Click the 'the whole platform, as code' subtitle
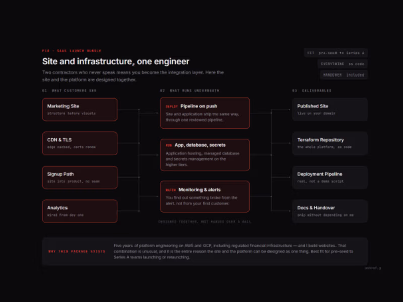 (x=324, y=147)
